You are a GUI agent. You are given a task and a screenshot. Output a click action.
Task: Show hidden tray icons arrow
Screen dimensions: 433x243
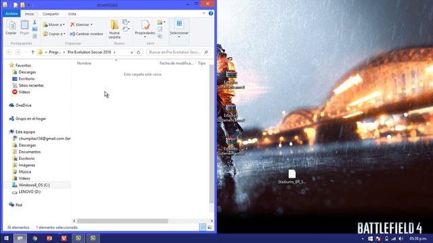coord(363,238)
